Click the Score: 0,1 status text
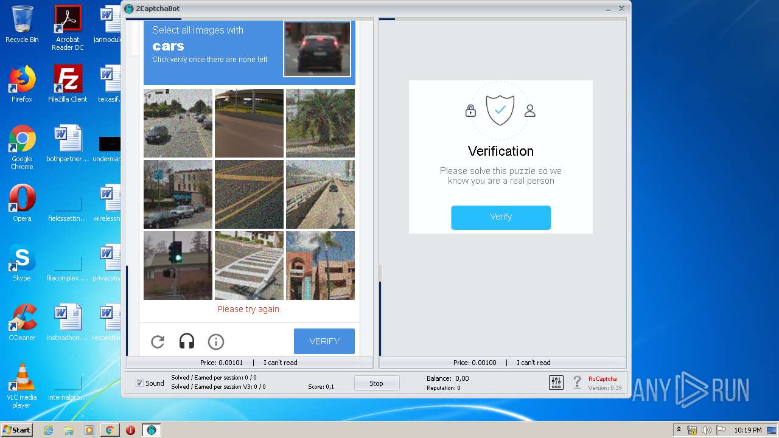 coord(321,387)
